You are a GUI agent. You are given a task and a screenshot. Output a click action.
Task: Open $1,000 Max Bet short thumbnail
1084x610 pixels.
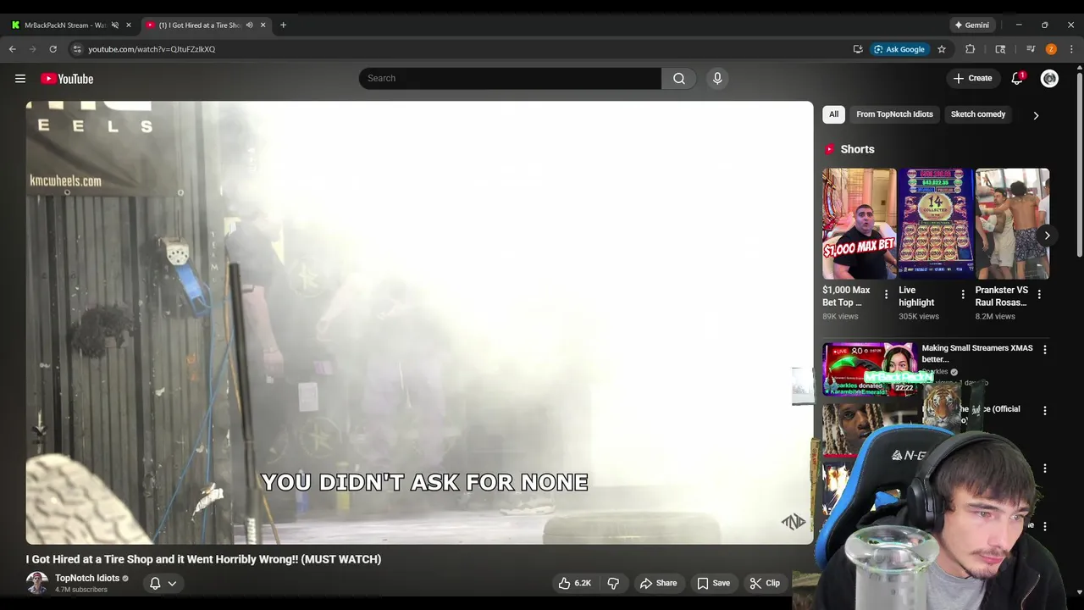coord(859,224)
